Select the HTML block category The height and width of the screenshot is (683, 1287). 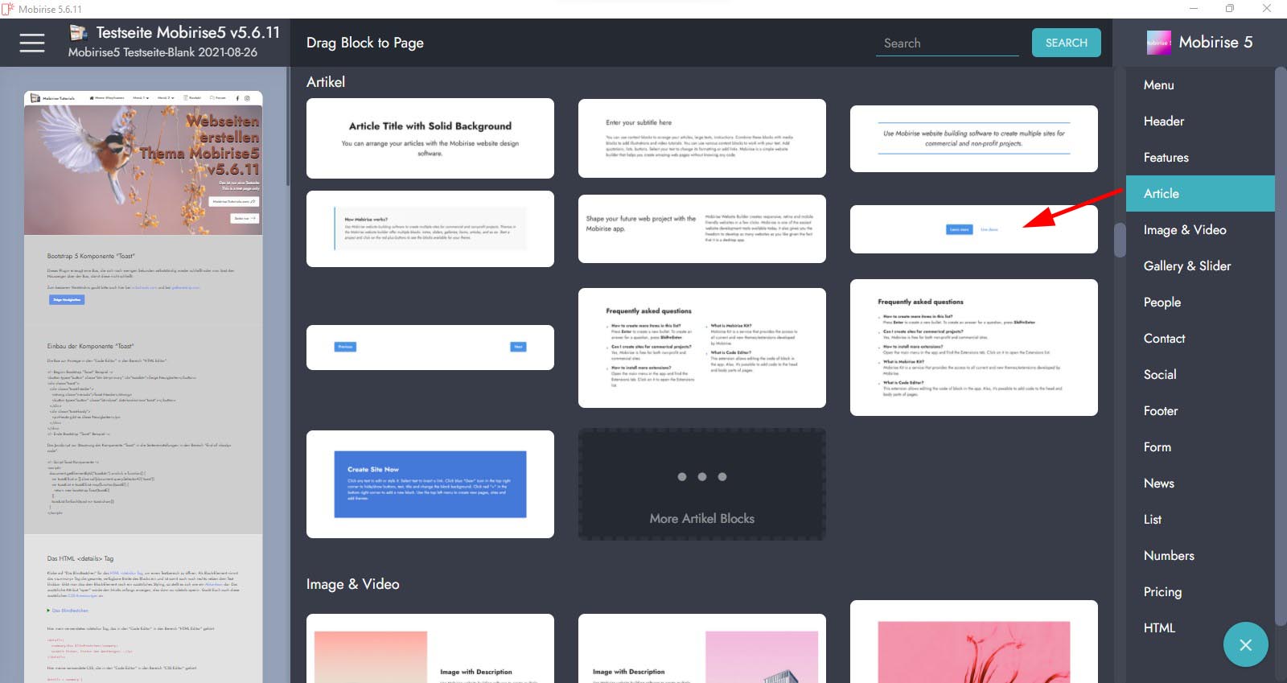pyautogui.click(x=1200, y=627)
